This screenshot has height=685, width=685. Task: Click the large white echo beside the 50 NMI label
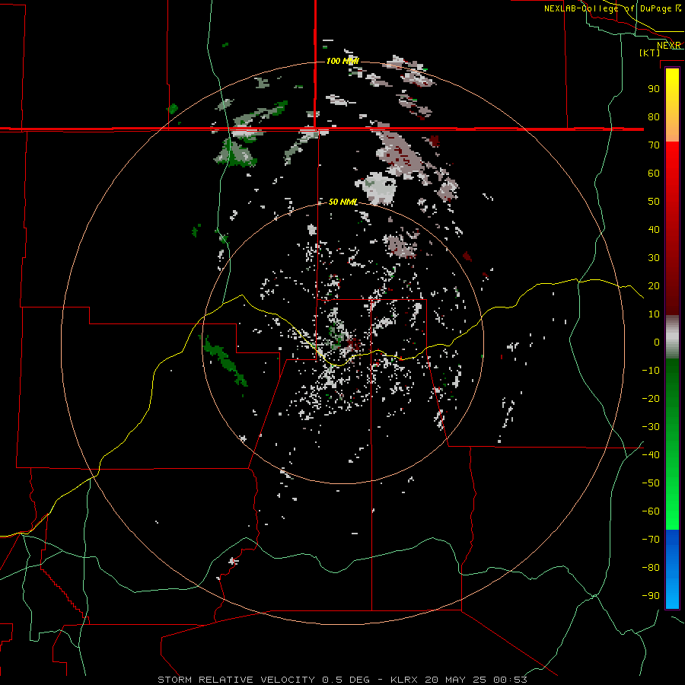coord(380,188)
